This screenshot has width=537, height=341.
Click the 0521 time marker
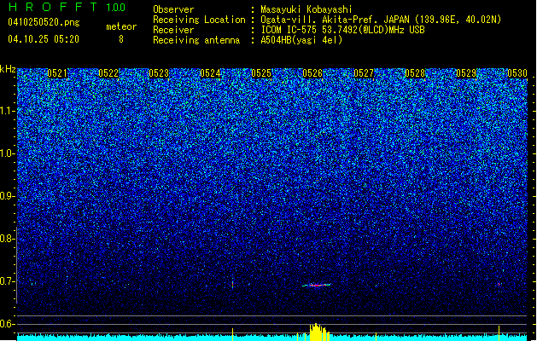57,73
